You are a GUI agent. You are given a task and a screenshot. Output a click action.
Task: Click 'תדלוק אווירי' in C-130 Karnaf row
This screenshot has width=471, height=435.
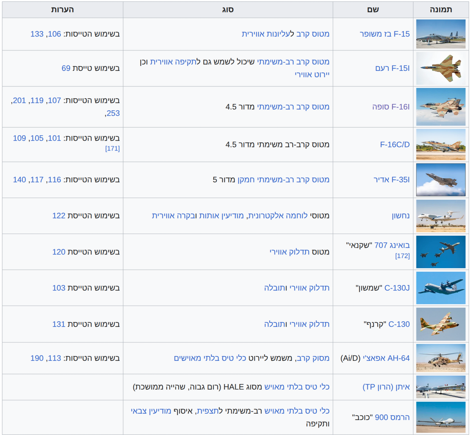click(x=310, y=324)
